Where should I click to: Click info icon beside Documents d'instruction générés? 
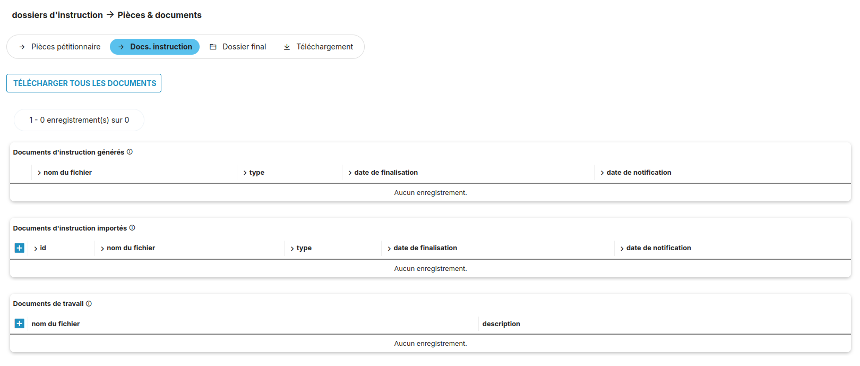pos(130,152)
